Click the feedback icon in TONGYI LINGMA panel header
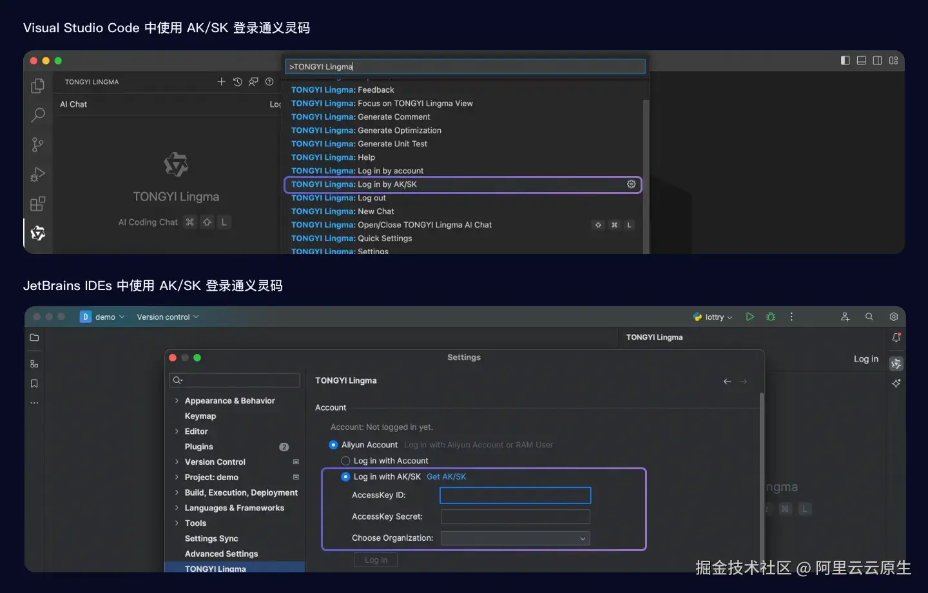The width and height of the screenshot is (928, 593). [x=253, y=82]
